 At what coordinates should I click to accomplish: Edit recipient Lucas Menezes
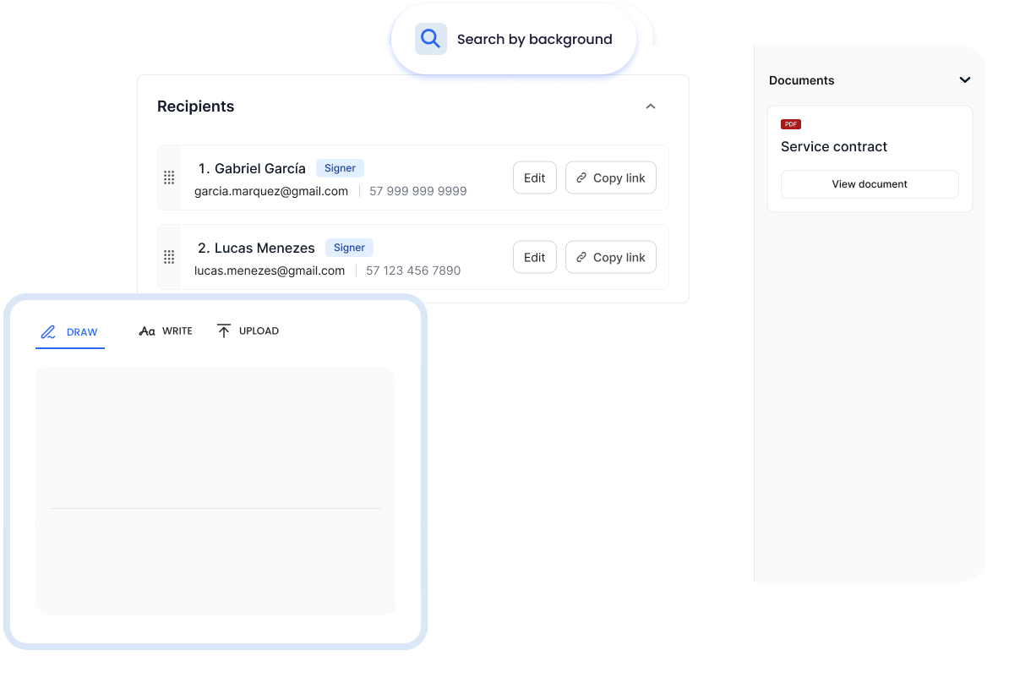534,257
